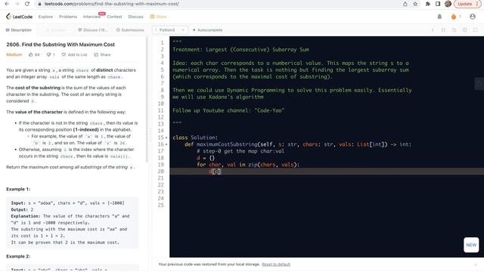Screen dimensions: 484x272
Task: Open the browser extensions puzzle icon
Action: [427, 4]
